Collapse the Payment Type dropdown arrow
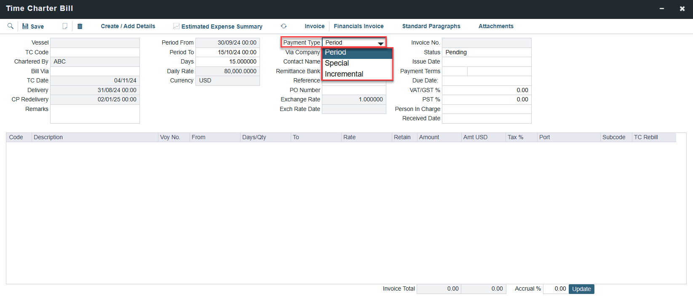The image size is (693, 299). (x=380, y=43)
